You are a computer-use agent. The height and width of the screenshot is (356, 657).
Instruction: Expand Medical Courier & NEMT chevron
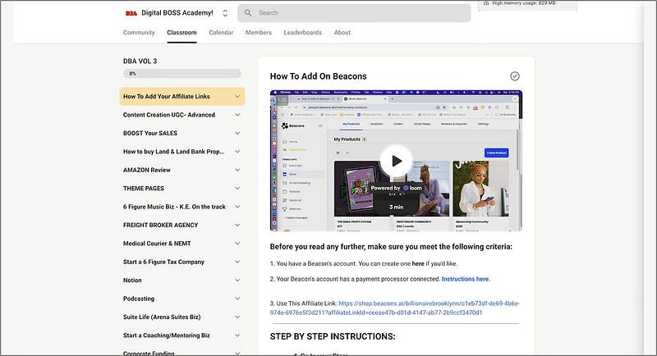click(237, 244)
